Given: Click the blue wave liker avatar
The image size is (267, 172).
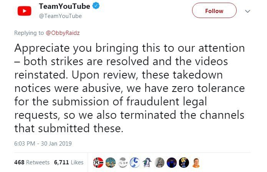Looking at the screenshot, I should click(x=135, y=162).
